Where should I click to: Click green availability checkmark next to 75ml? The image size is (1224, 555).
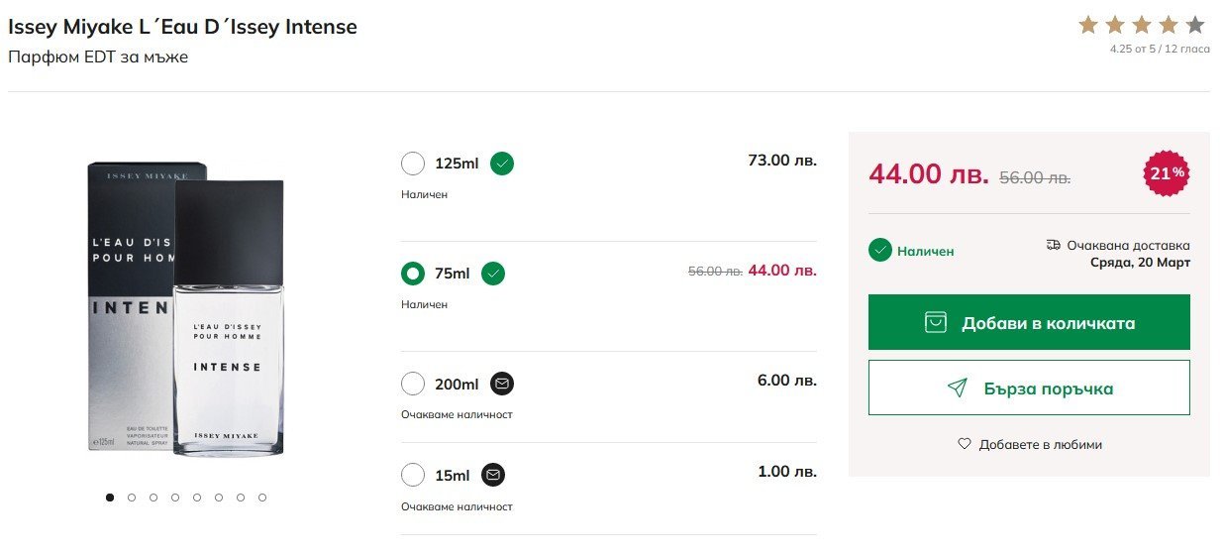[493, 274]
